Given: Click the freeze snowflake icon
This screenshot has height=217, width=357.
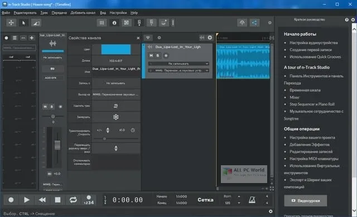Looking at the screenshot, I should point(116,117).
